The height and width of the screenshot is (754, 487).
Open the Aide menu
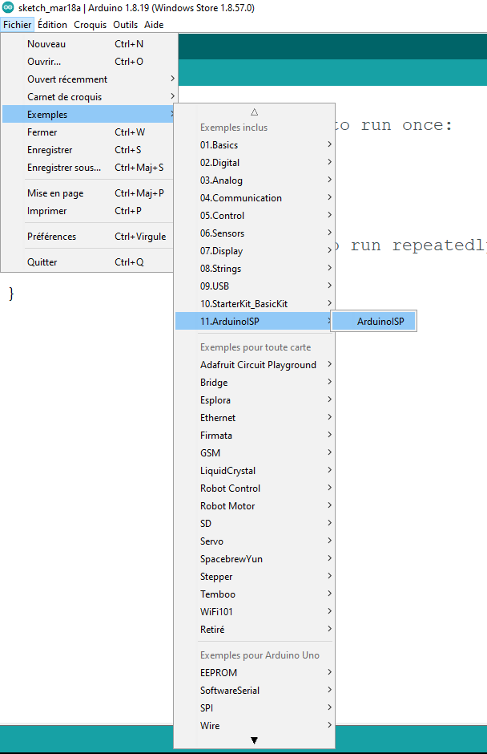point(154,25)
